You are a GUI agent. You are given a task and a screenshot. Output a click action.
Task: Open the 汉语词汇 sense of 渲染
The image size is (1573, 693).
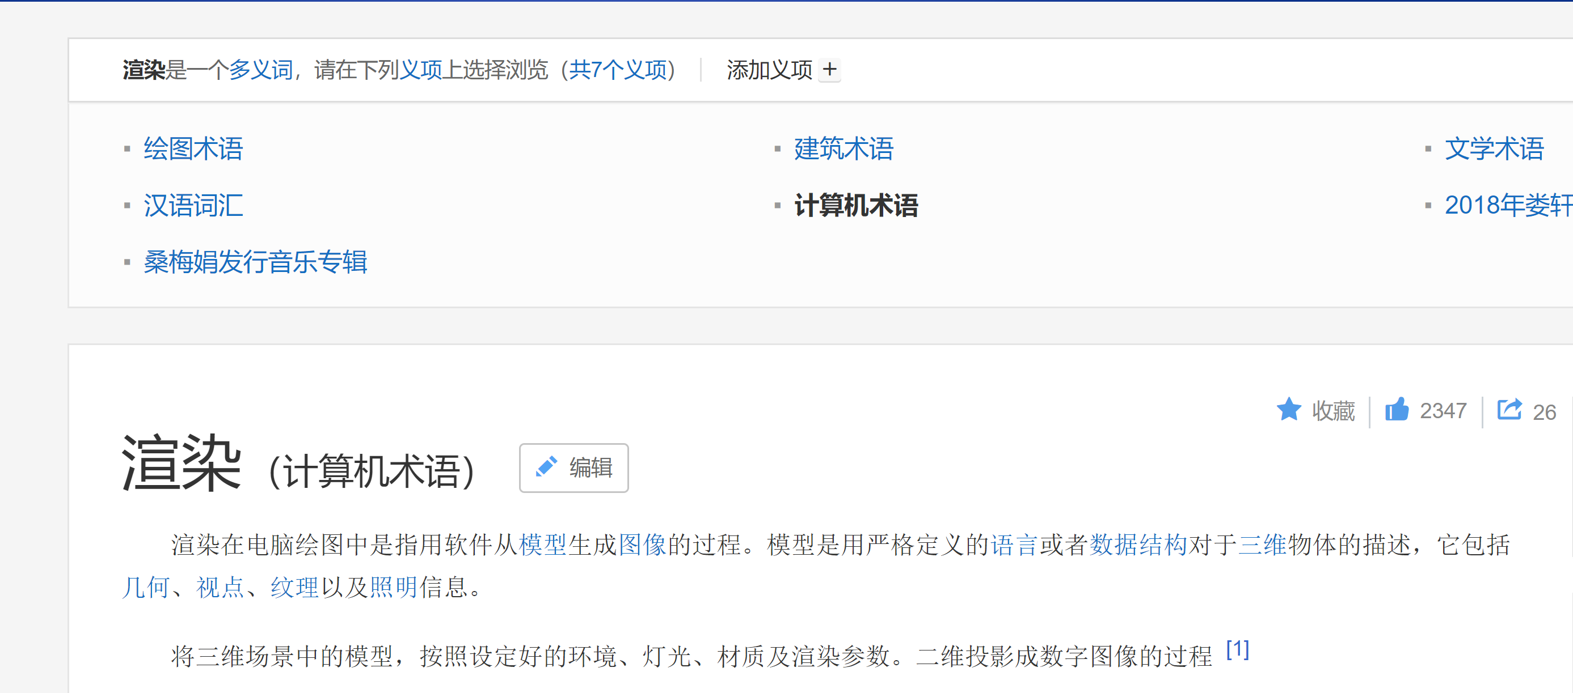point(192,206)
